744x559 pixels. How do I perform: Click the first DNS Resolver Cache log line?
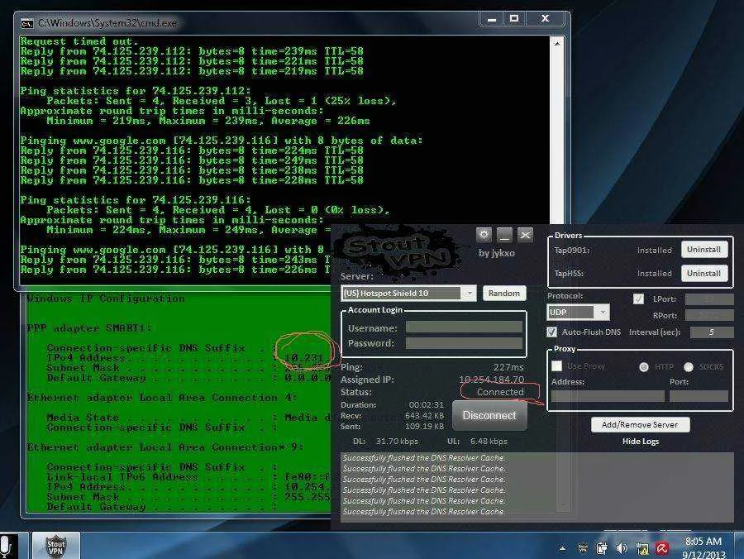click(x=424, y=458)
